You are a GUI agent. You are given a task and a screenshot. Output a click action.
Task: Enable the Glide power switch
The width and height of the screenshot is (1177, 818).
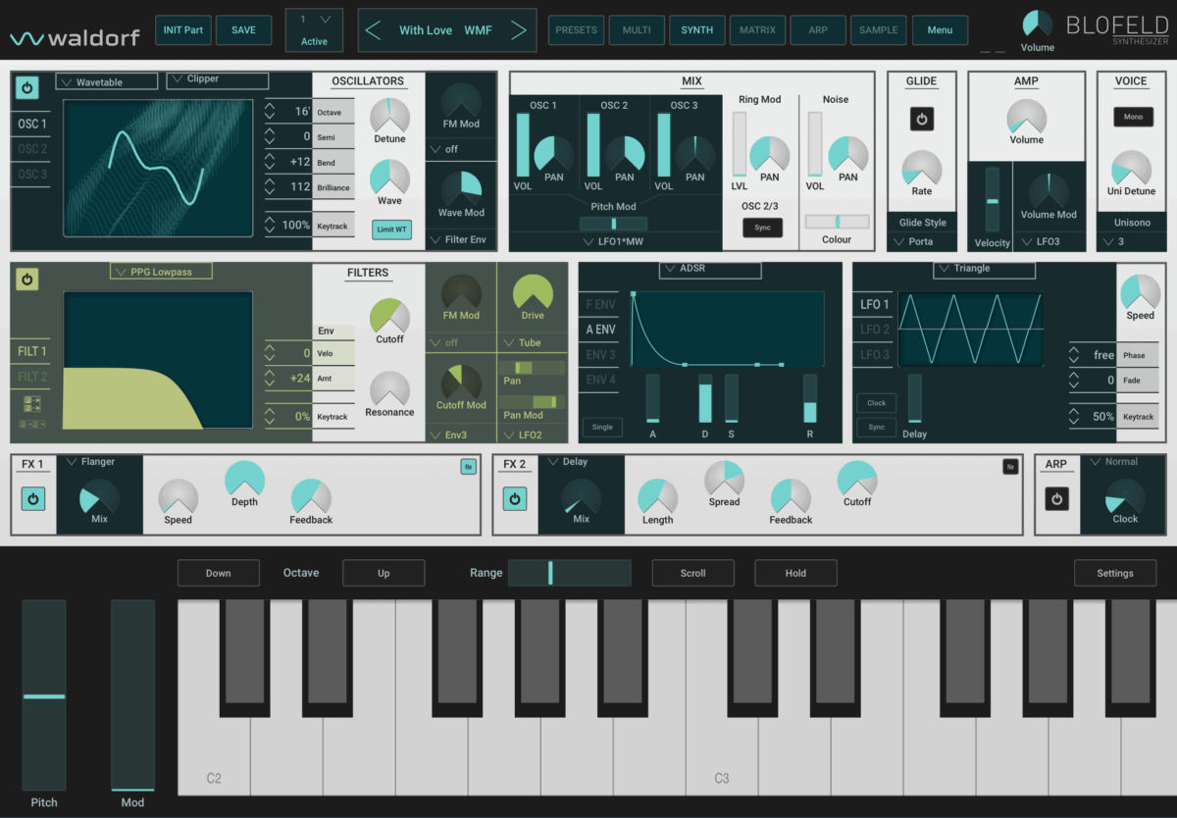pyautogui.click(x=921, y=119)
